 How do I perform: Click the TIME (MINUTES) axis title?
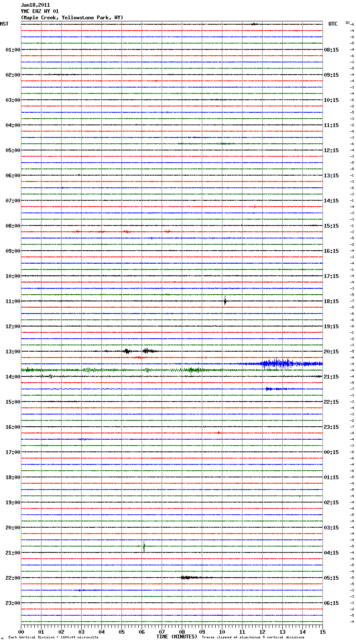point(177,637)
